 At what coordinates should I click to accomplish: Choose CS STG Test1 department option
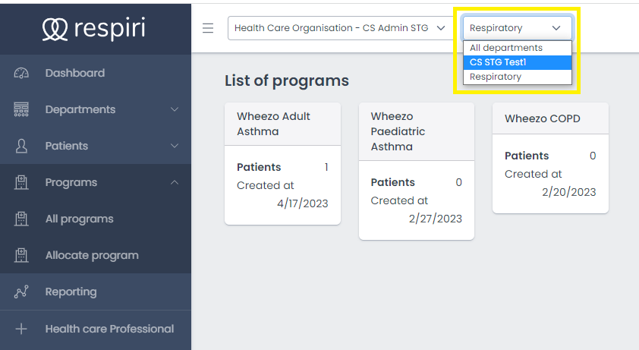pos(498,62)
